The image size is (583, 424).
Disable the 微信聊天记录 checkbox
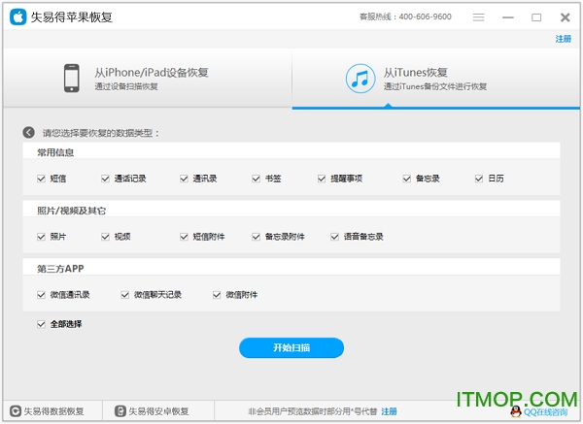125,294
